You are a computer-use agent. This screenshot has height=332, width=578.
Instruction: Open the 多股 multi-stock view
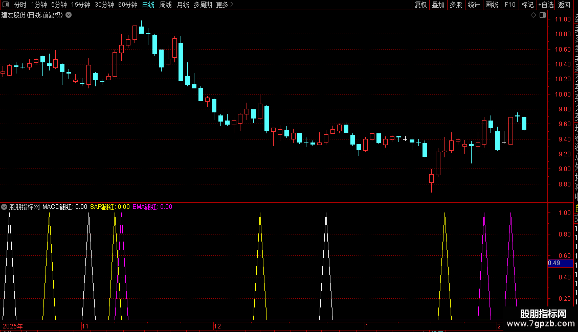(456, 5)
